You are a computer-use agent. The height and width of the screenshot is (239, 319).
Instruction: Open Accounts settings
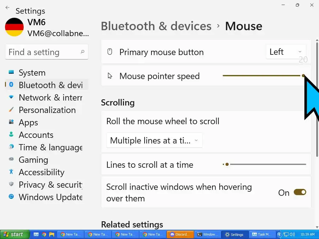tap(47, 135)
